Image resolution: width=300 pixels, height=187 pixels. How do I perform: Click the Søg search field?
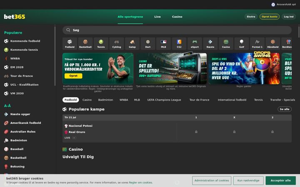pyautogui.click(x=177, y=30)
